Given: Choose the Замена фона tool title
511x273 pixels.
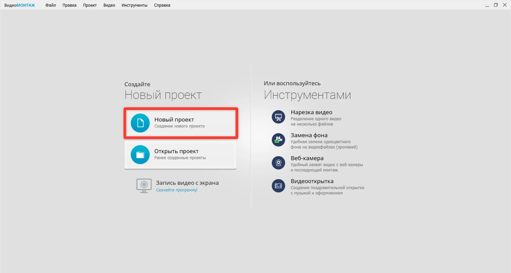Looking at the screenshot, I should (309, 135).
